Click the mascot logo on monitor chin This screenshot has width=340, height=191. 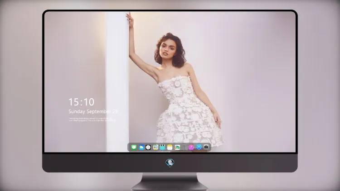(x=170, y=163)
